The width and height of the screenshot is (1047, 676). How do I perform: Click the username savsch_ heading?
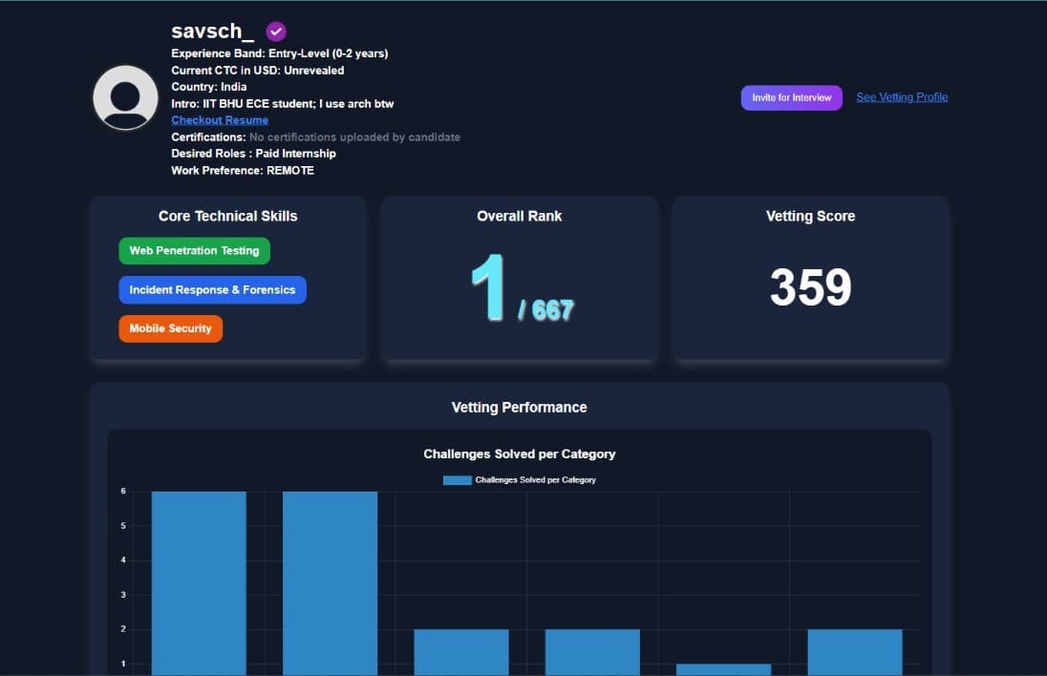(212, 32)
